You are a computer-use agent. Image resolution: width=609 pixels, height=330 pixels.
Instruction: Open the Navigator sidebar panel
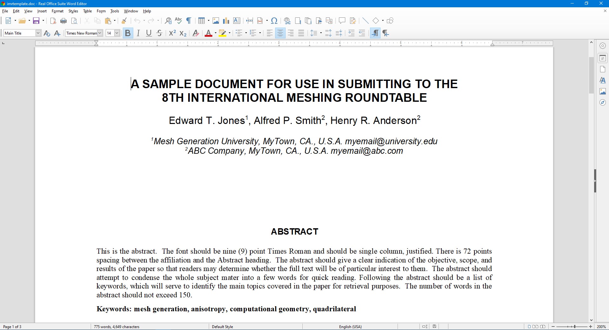click(603, 103)
